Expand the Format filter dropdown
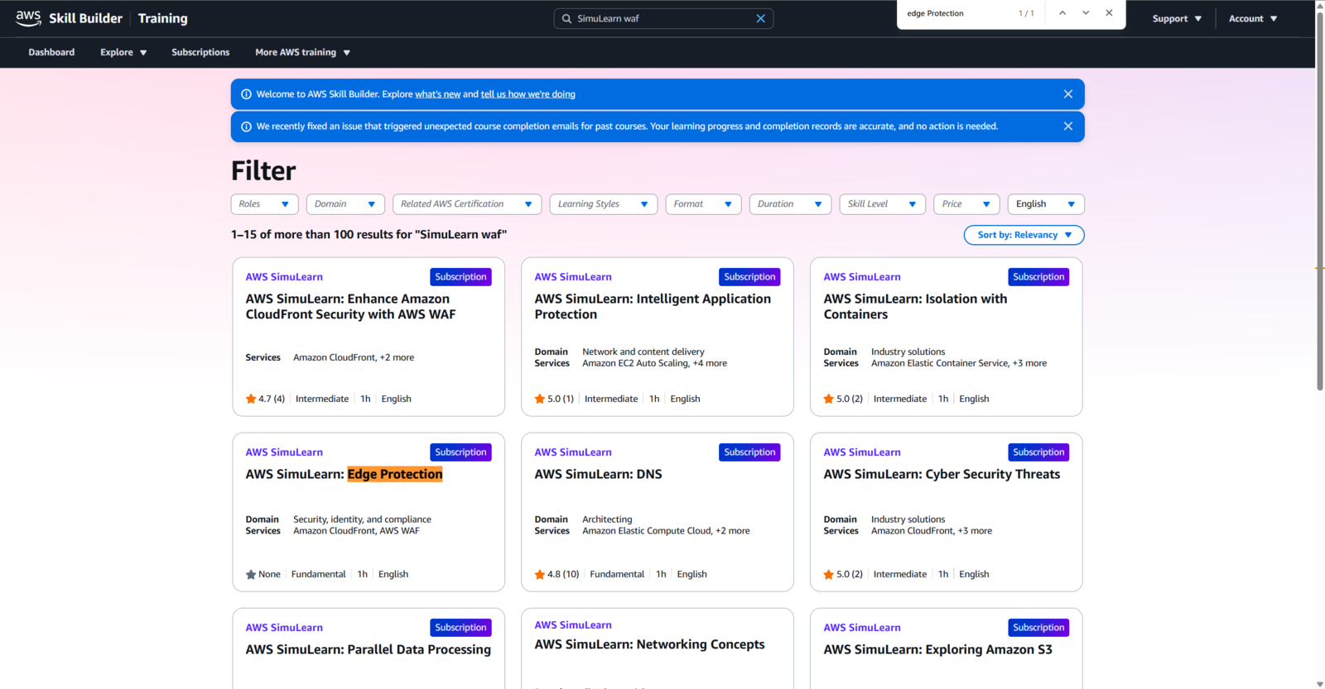1325x689 pixels. (x=703, y=204)
